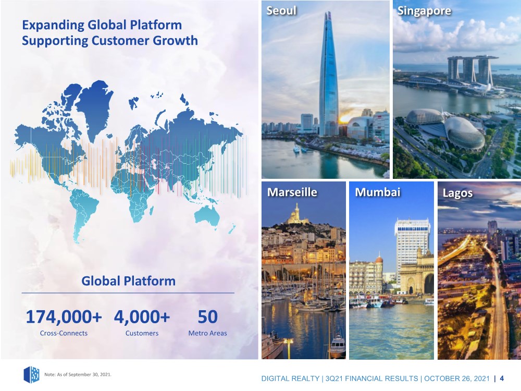Click the 'Singapore' caption

(x=424, y=11)
